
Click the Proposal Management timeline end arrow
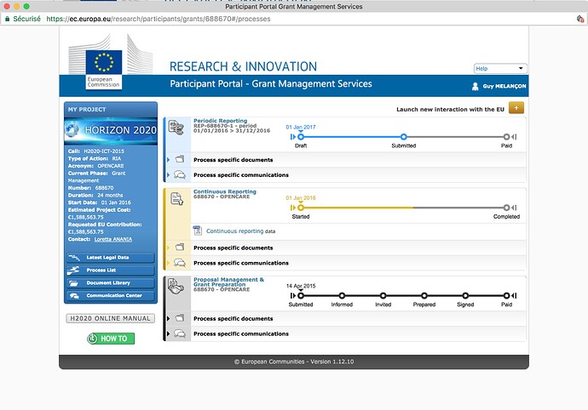pyautogui.click(x=514, y=295)
